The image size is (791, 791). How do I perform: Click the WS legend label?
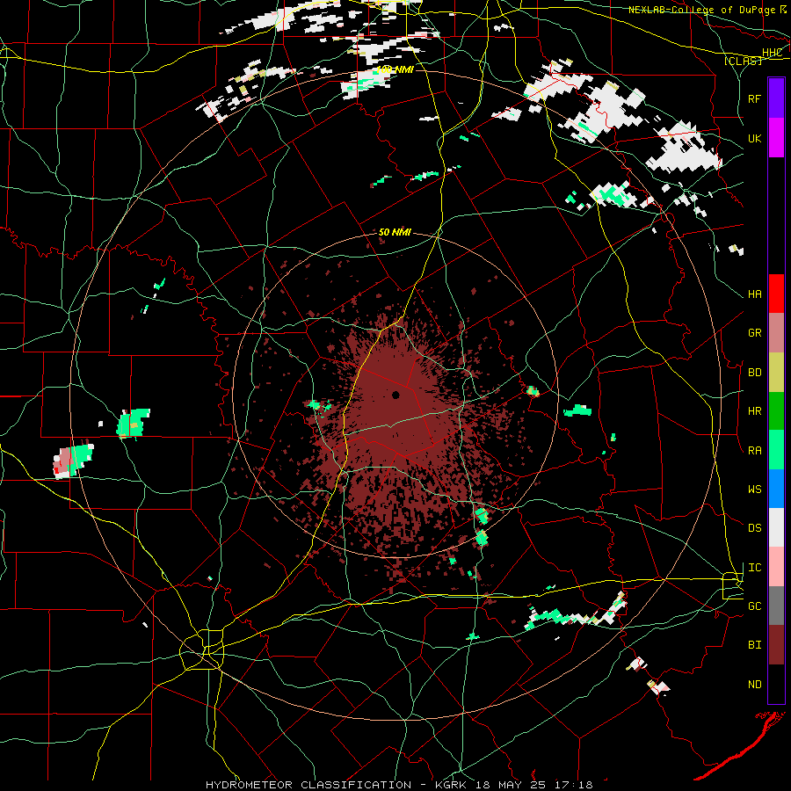coord(755,490)
